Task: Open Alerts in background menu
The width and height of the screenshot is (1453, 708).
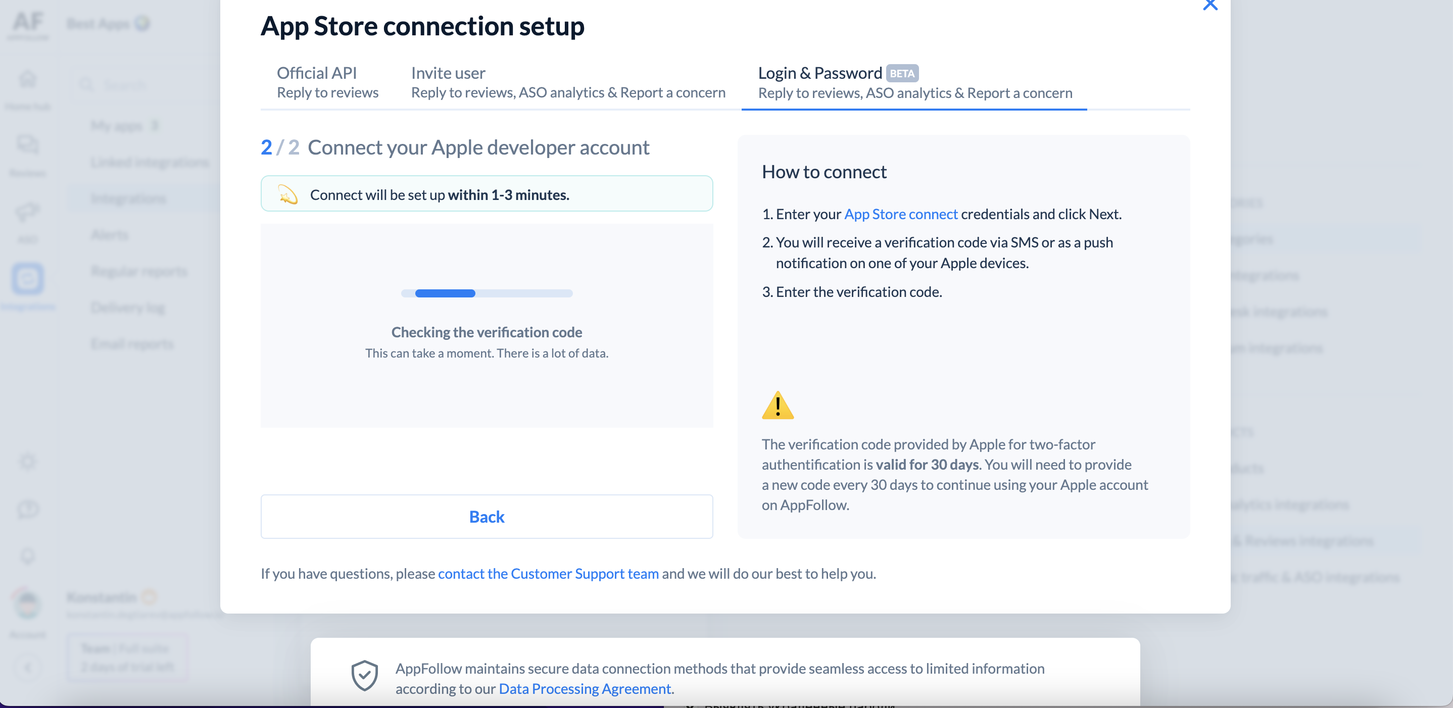Action: [110, 235]
